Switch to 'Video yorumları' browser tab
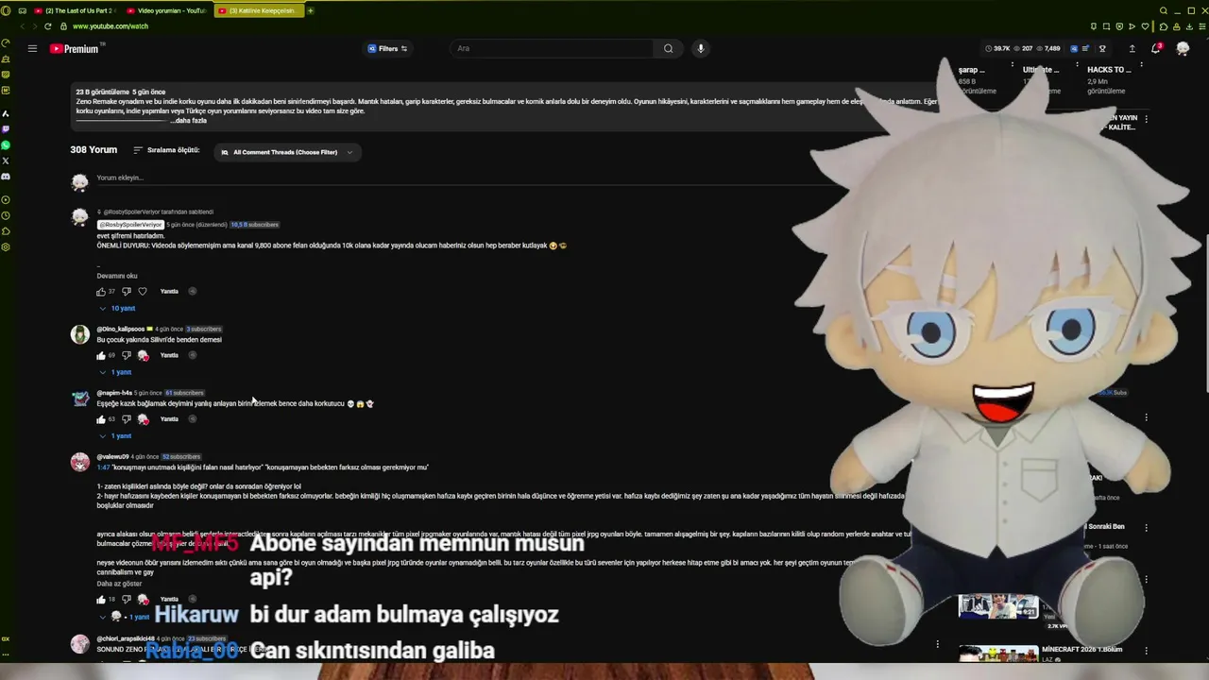Image resolution: width=1209 pixels, height=680 pixels. click(166, 10)
